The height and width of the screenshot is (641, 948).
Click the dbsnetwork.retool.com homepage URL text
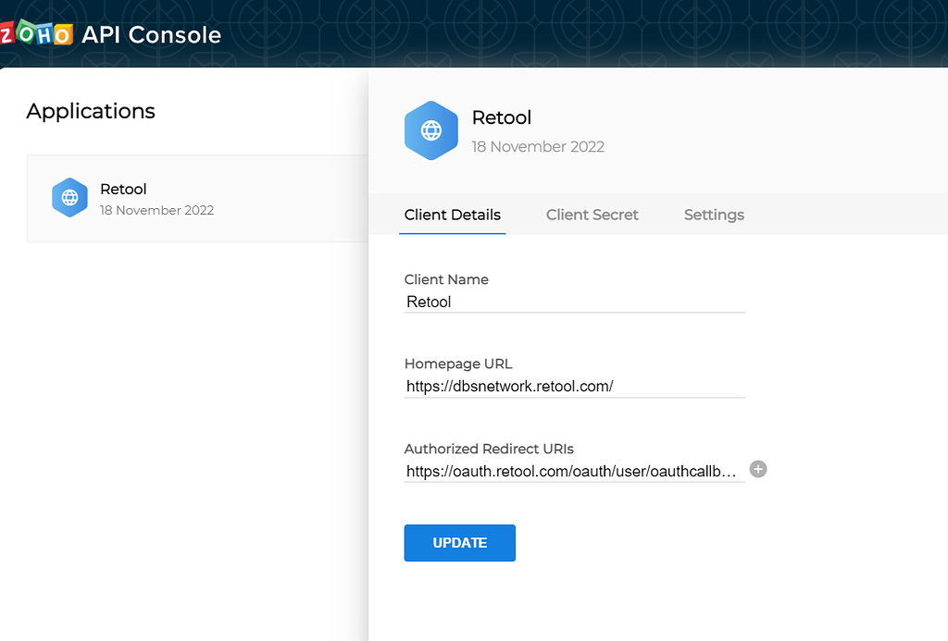509,386
